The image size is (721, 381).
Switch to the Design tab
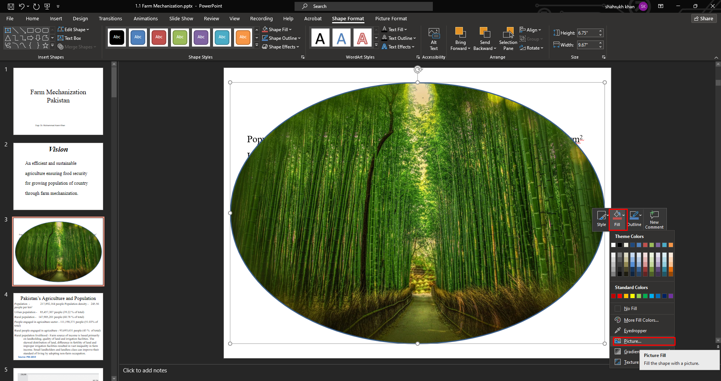(80, 18)
